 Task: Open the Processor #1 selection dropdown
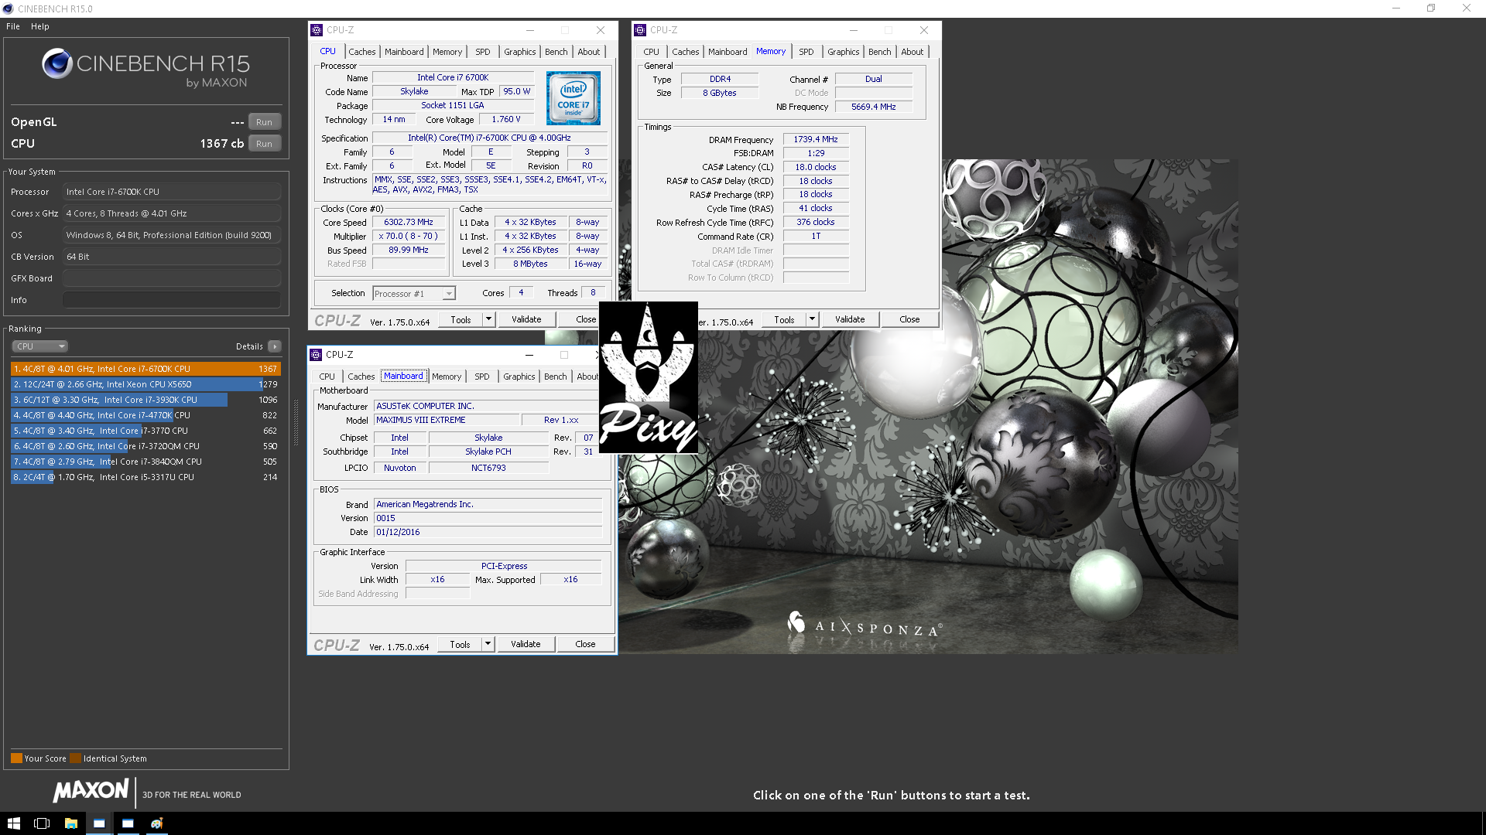414,294
